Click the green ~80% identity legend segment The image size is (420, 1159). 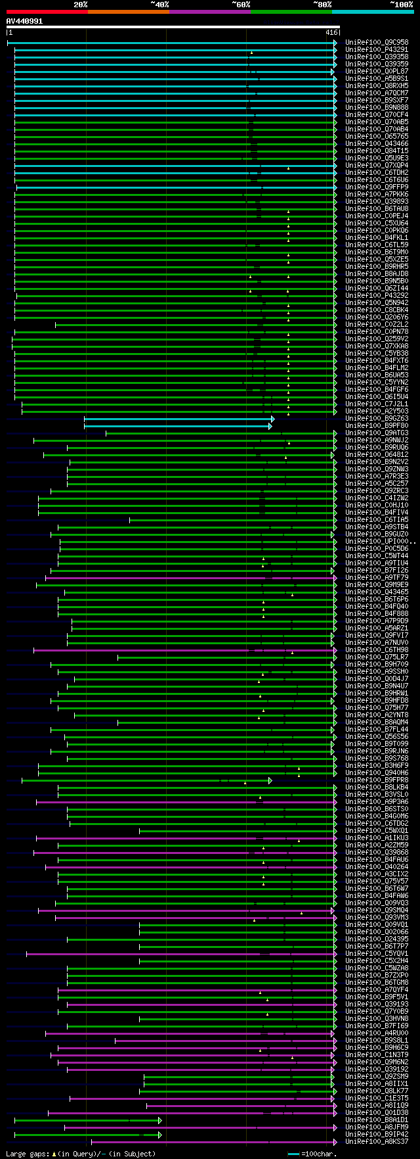291,11
